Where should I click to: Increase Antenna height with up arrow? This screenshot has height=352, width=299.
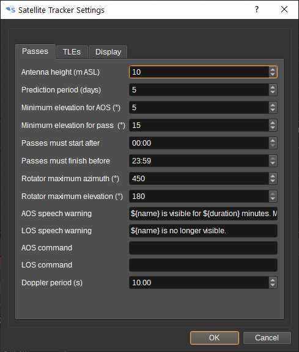tap(273, 70)
